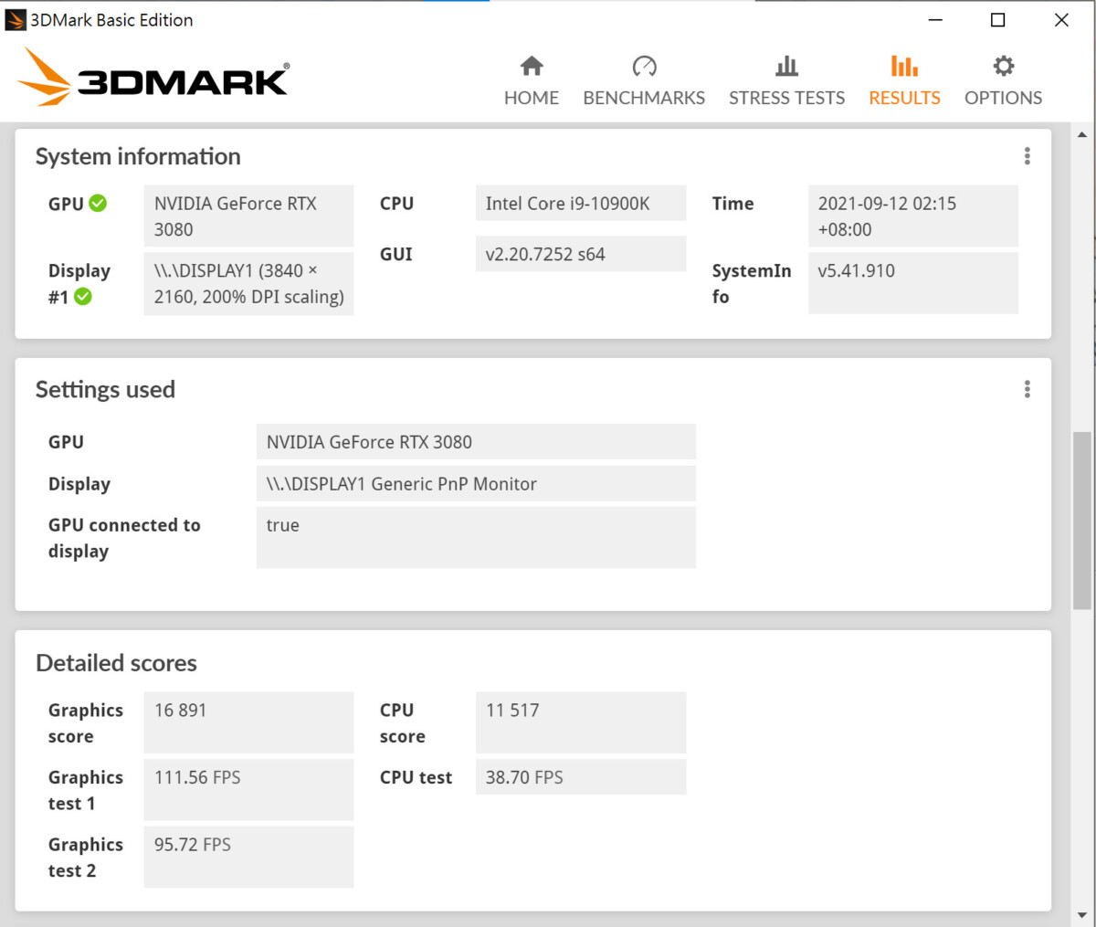Image resolution: width=1096 pixels, height=927 pixels.
Task: Select GUI version v2.20.7252 s64
Action: tap(581, 254)
